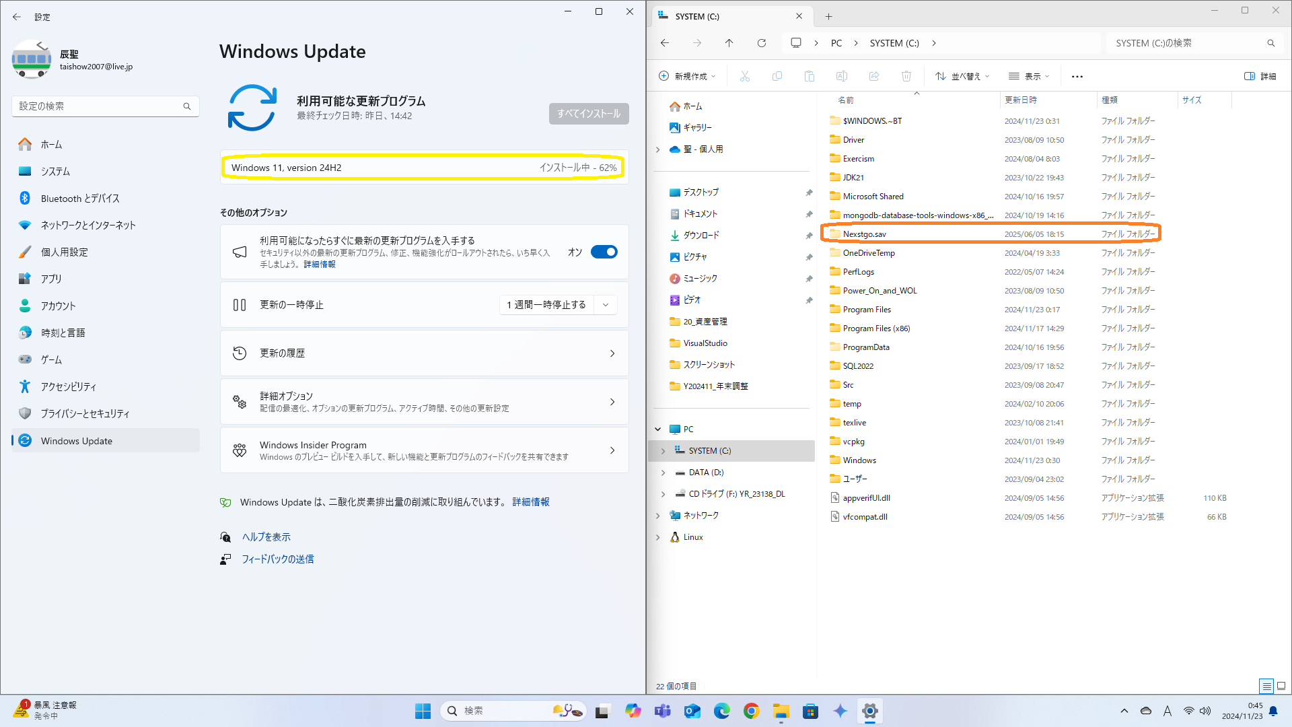This screenshot has width=1292, height=727.
Task: Open a new Explorer tab with plus button
Action: [828, 16]
